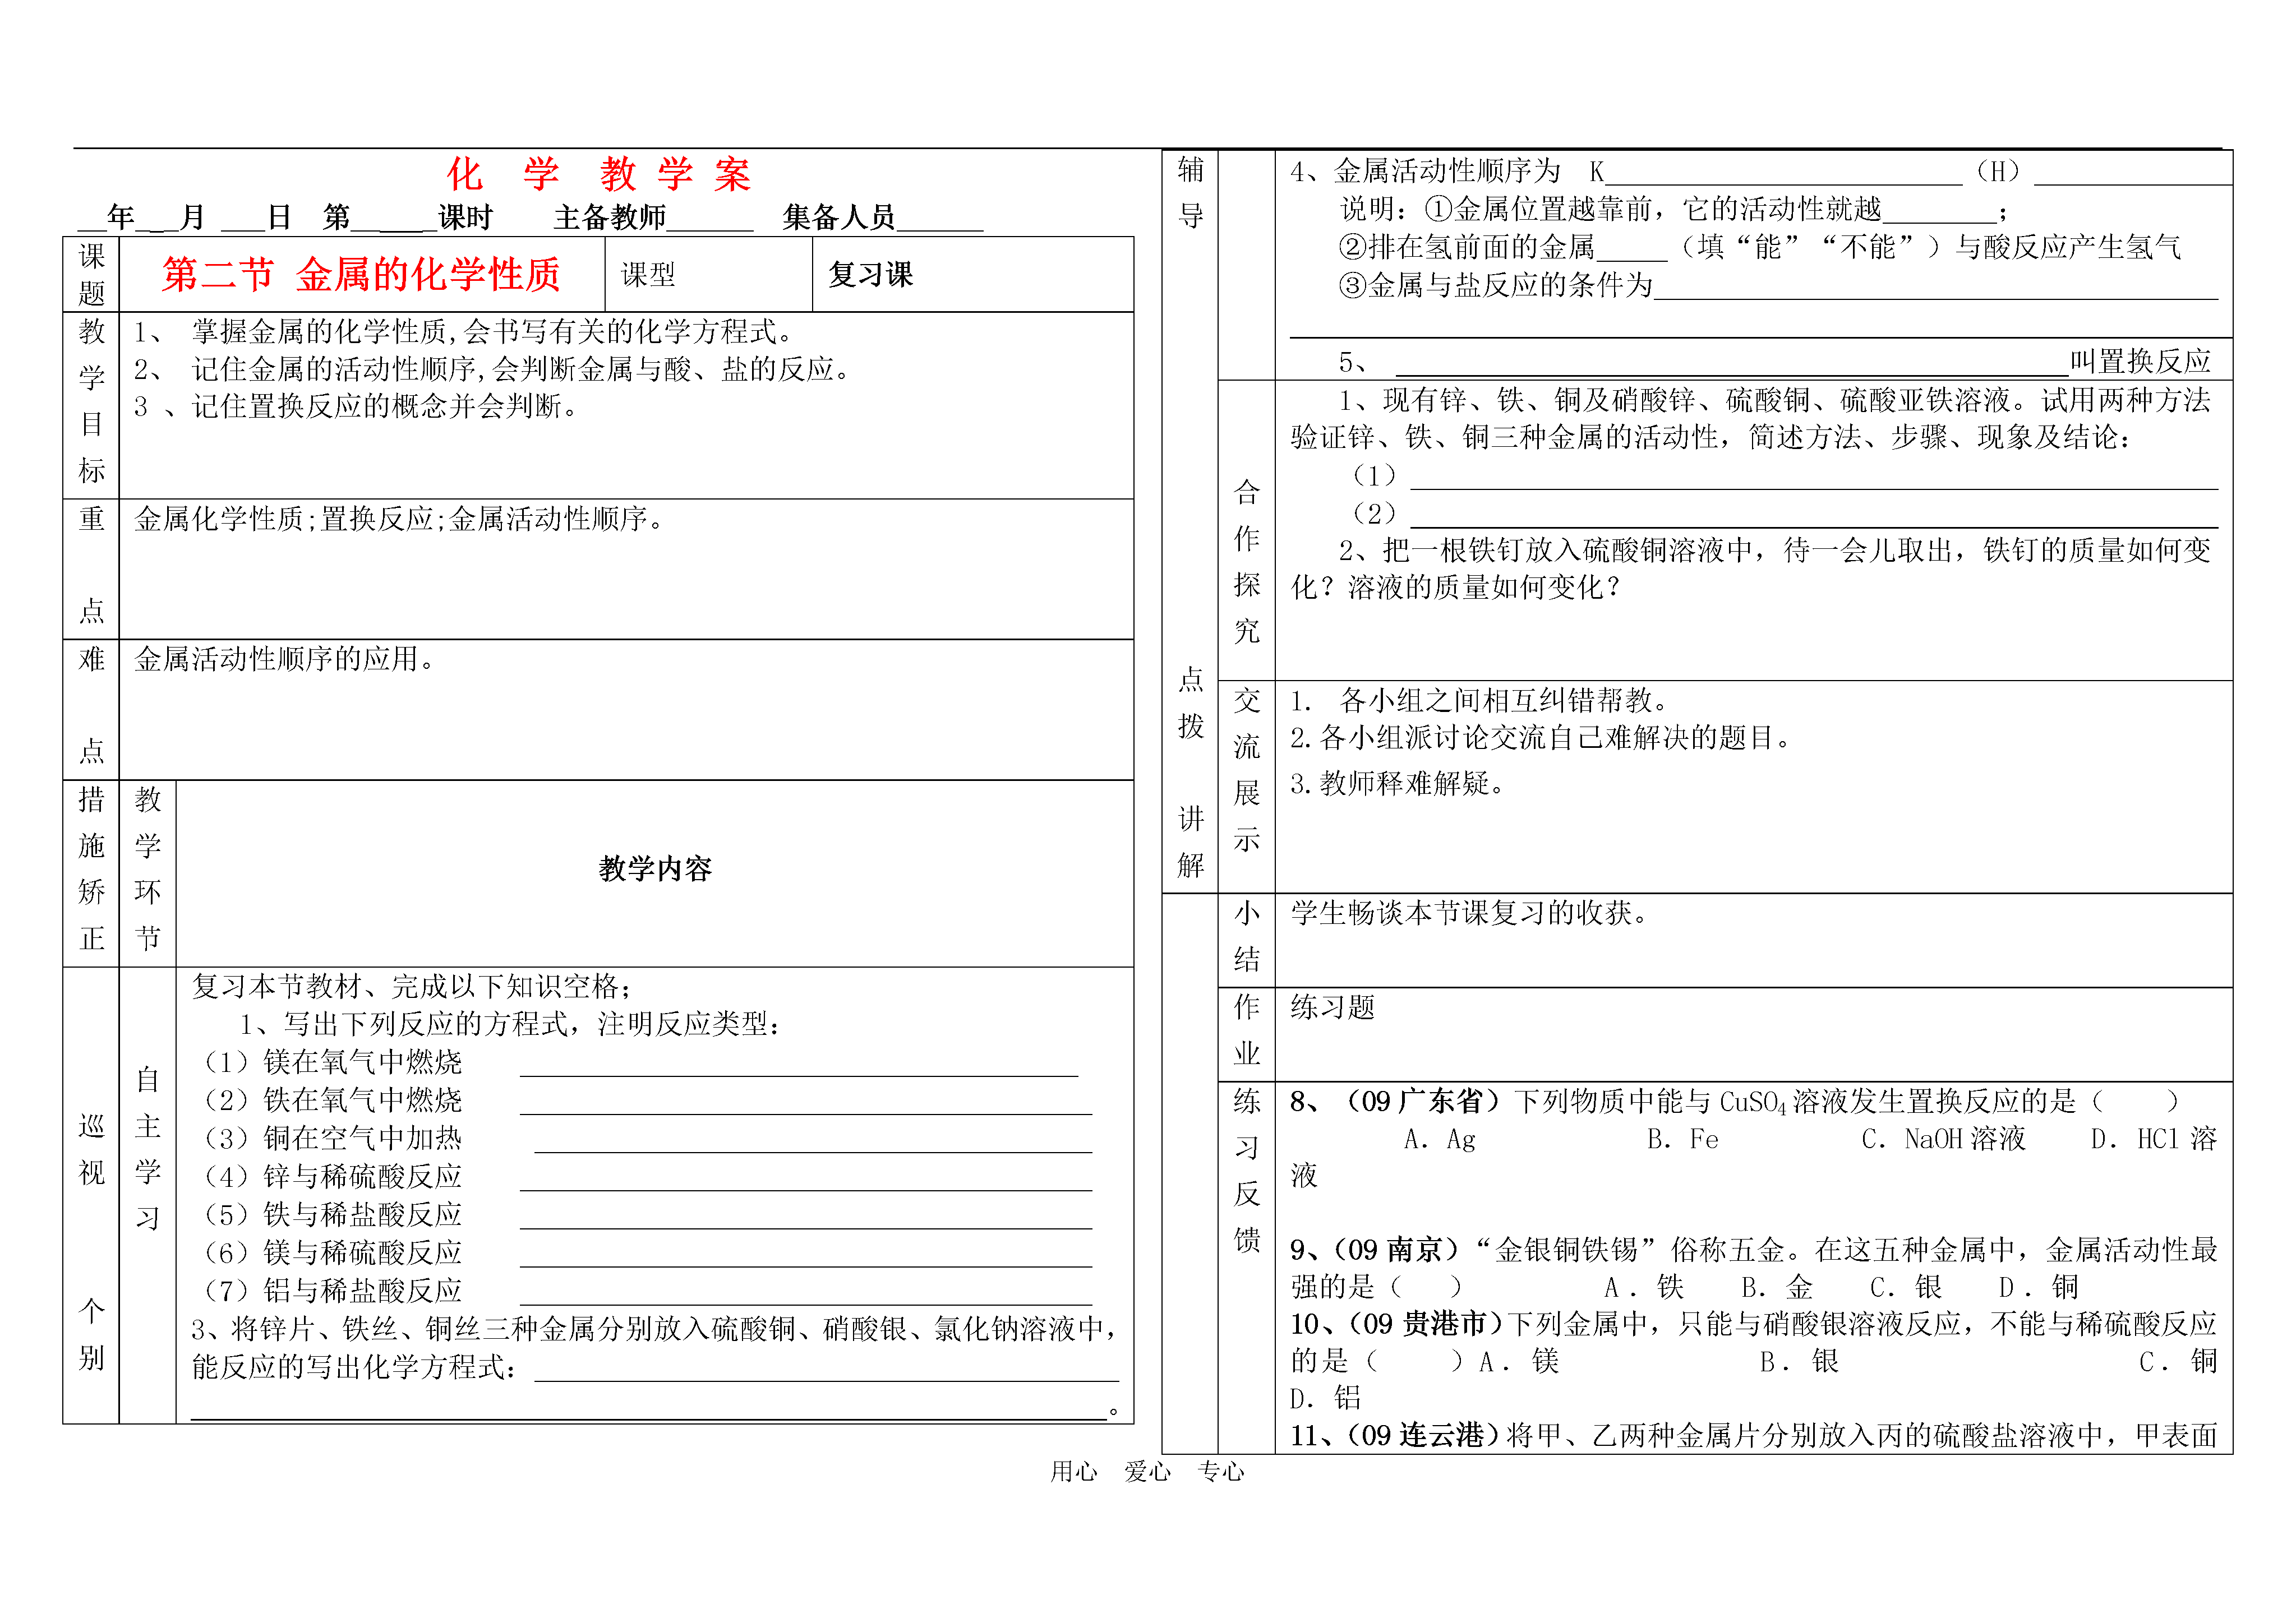Click the text "金属化学性质;置换反应;金属活动性顺序。"

pos(401,519)
